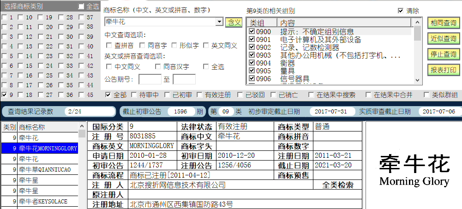Uncheck group 0900 in class group list
The width and height of the screenshot is (462, 209).
coord(252,31)
